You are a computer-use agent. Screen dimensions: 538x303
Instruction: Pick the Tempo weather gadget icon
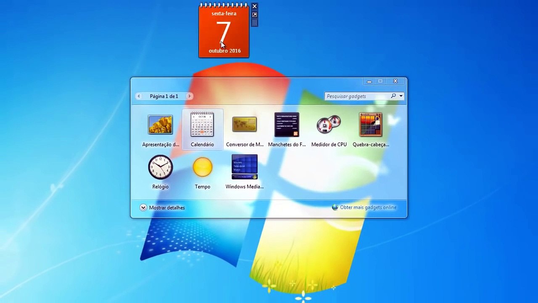pos(202,167)
